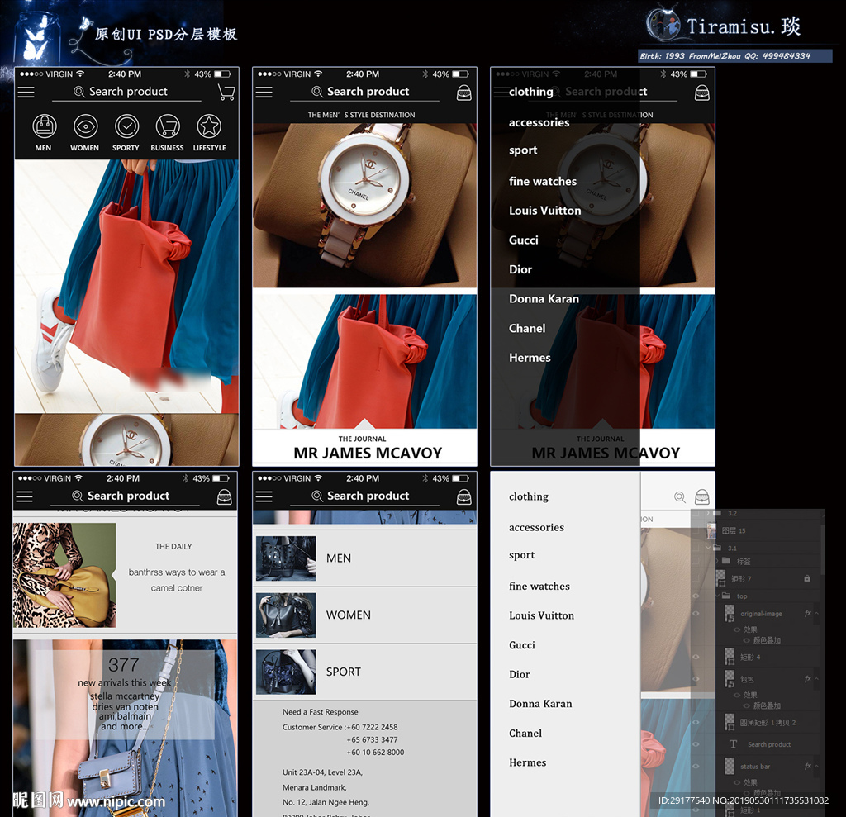Open MR JAMES MCAVOY journal on Men's Style screen
Image resolution: width=846 pixels, height=817 pixels.
point(368,453)
